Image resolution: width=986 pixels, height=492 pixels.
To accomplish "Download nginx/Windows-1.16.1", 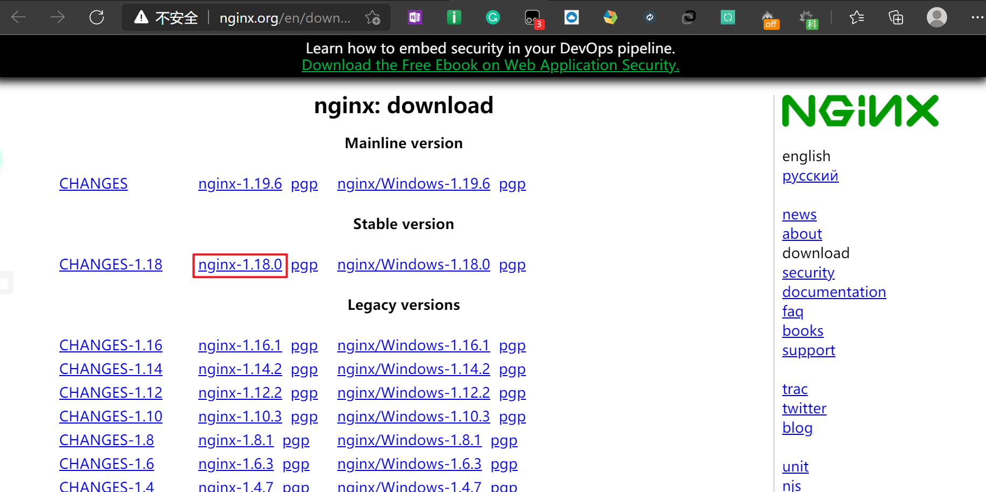I will tap(414, 345).
